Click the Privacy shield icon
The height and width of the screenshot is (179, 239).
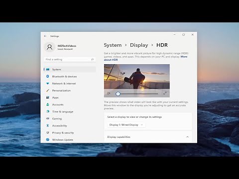click(x=48, y=133)
